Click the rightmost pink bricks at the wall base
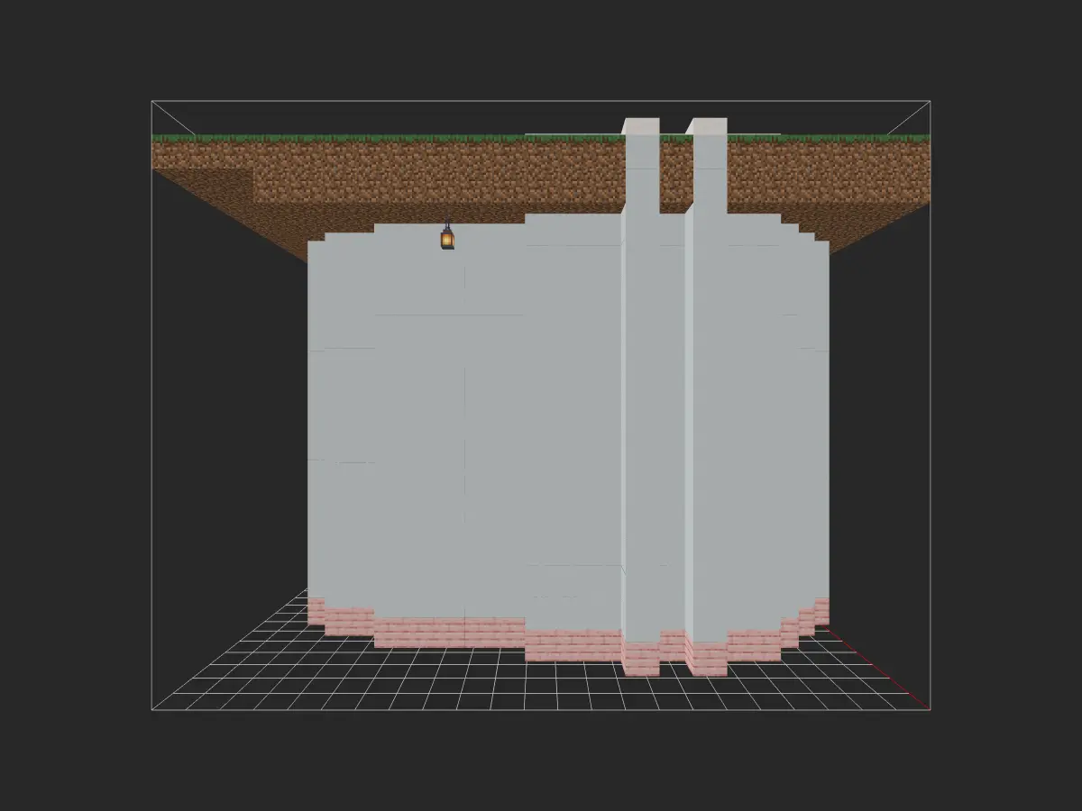Screen dimensions: 1082x811 pyautogui.click(x=821, y=610)
